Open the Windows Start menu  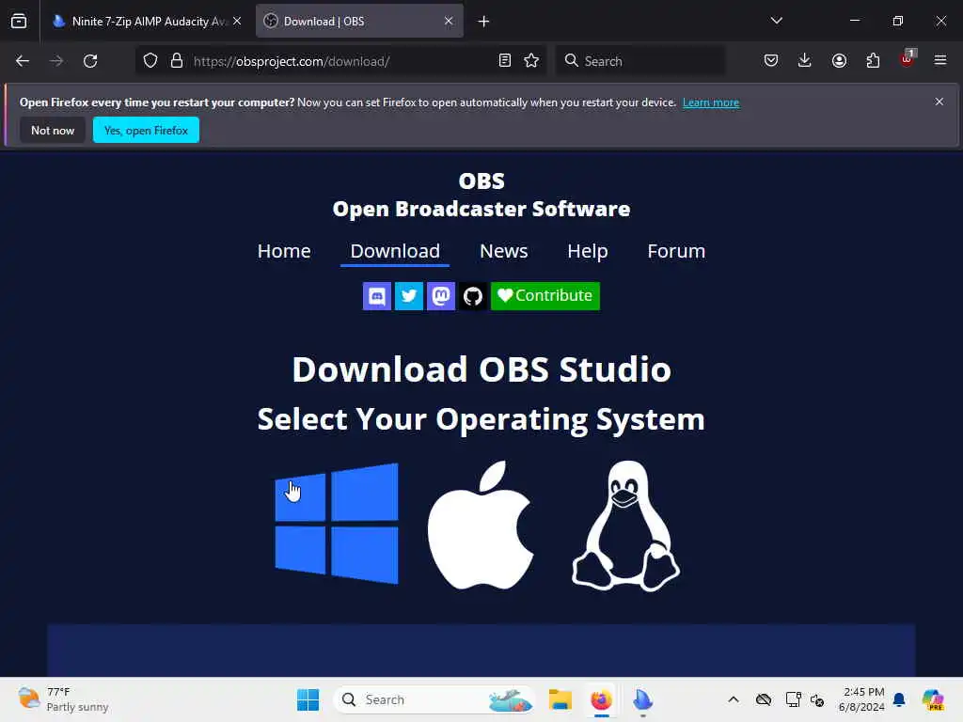pos(308,699)
